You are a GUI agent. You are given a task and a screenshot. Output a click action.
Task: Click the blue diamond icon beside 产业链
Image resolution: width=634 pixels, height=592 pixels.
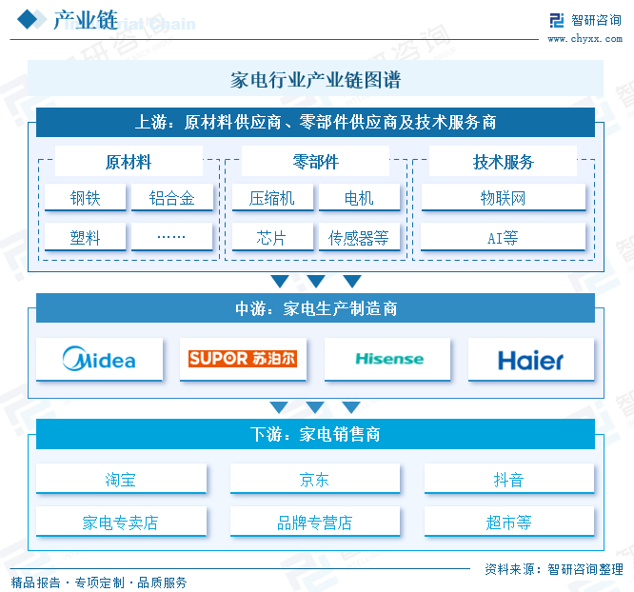pos(28,19)
